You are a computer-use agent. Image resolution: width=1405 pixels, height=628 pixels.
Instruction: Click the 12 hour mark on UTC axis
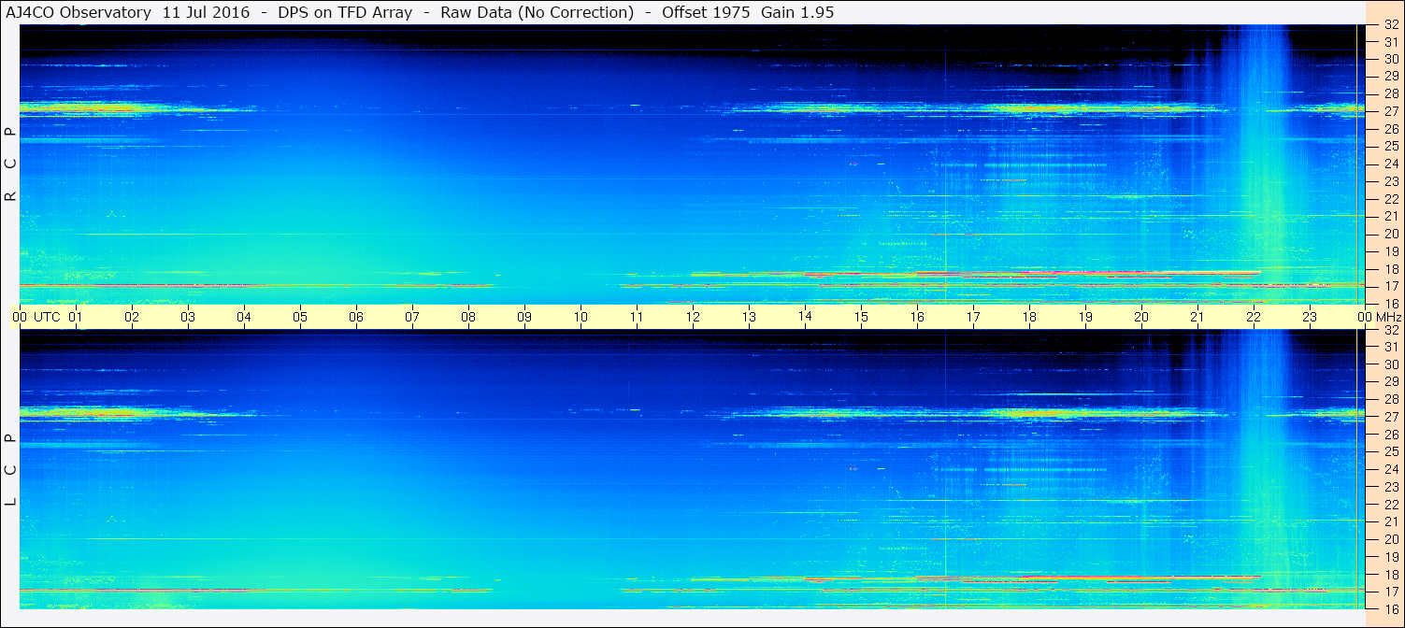(693, 317)
